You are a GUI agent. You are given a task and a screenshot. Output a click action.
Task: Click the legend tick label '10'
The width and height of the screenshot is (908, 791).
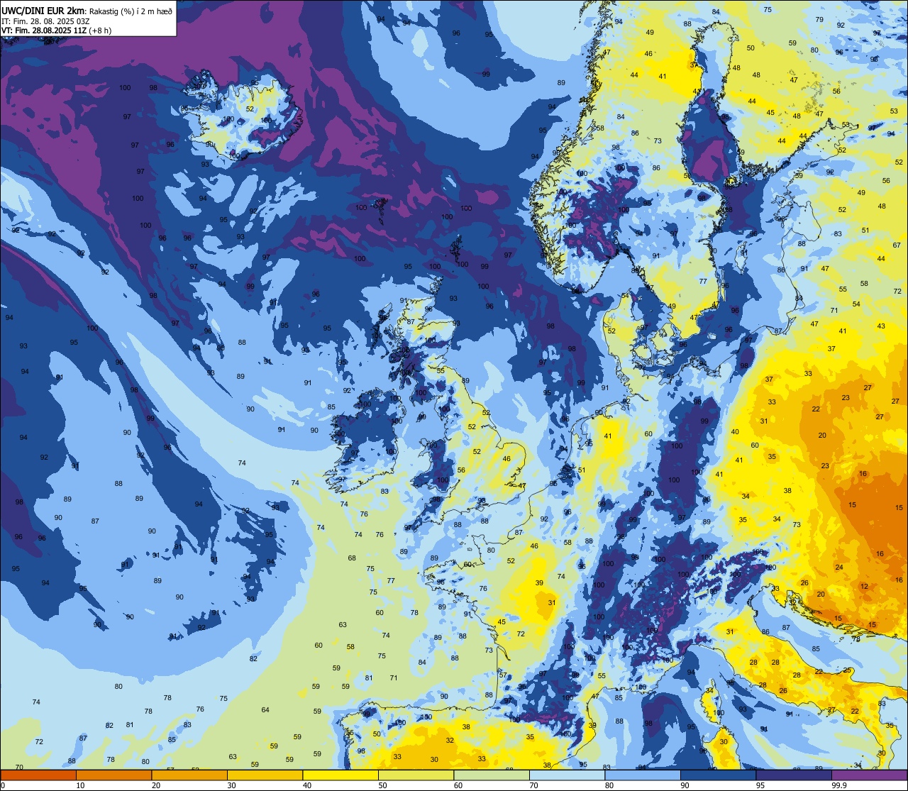coord(80,785)
